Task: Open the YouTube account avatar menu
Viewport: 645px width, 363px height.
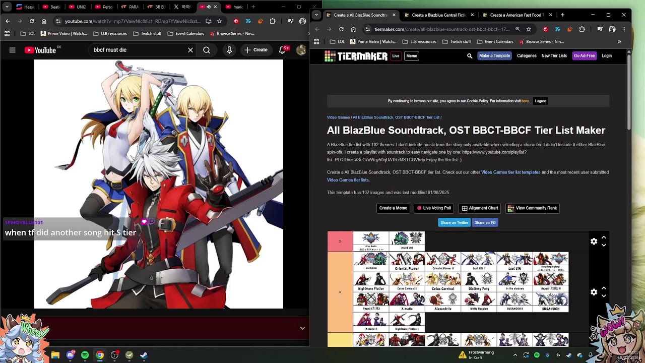Action: (x=301, y=50)
